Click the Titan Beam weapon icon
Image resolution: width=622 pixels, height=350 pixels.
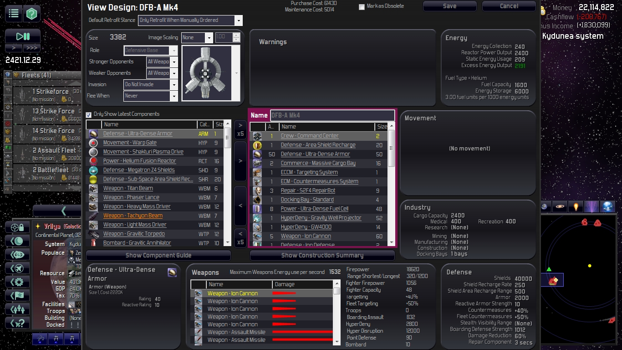93,188
